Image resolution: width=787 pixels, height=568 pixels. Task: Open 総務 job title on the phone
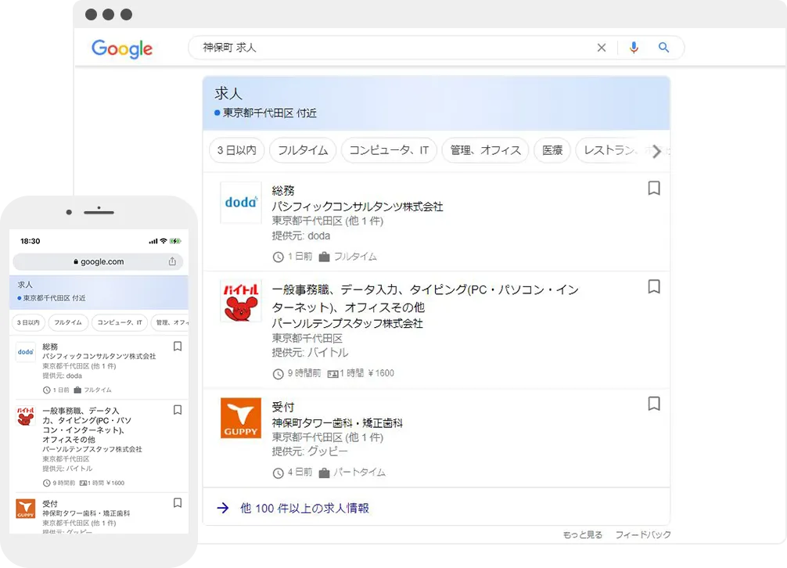click(x=50, y=347)
